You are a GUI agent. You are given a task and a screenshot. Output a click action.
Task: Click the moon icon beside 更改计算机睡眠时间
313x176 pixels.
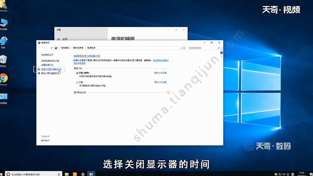coord(39,73)
